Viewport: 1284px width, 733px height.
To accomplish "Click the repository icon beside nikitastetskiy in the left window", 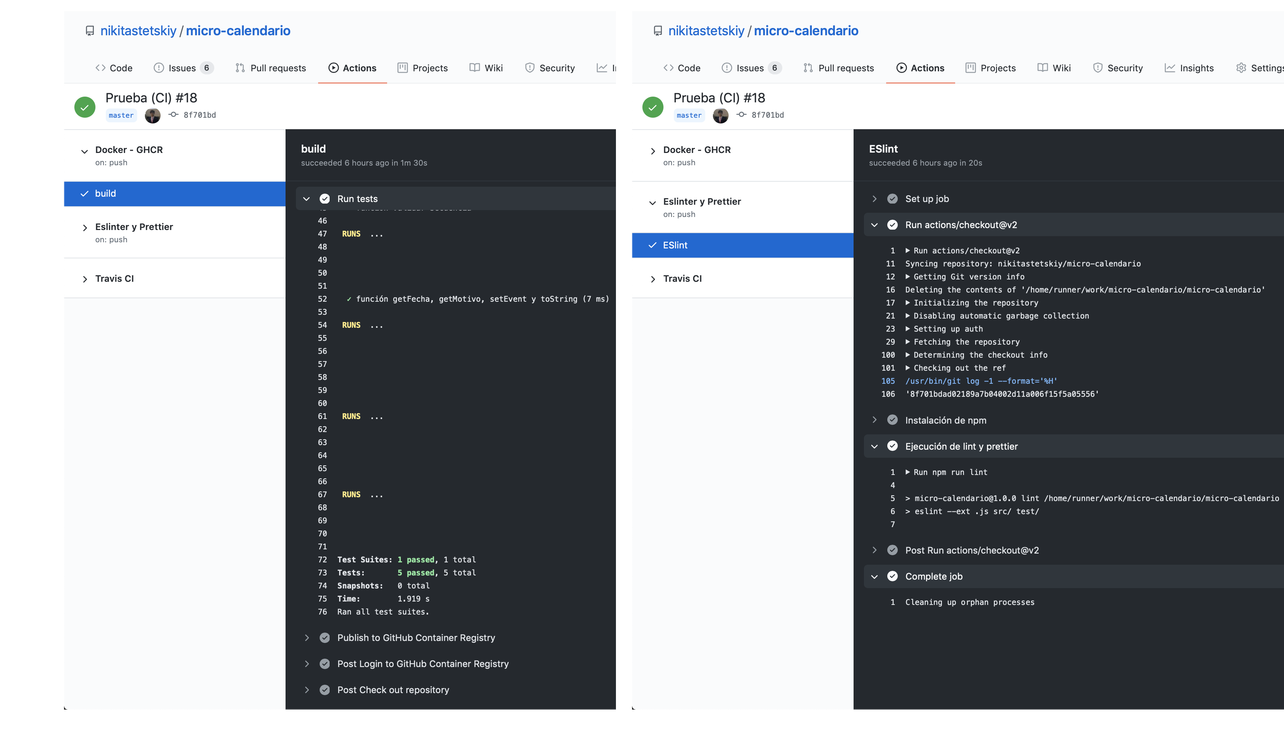I will coord(90,31).
